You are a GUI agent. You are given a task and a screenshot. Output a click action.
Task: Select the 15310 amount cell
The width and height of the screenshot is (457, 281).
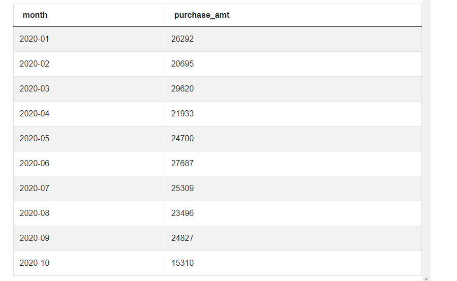[182, 263]
